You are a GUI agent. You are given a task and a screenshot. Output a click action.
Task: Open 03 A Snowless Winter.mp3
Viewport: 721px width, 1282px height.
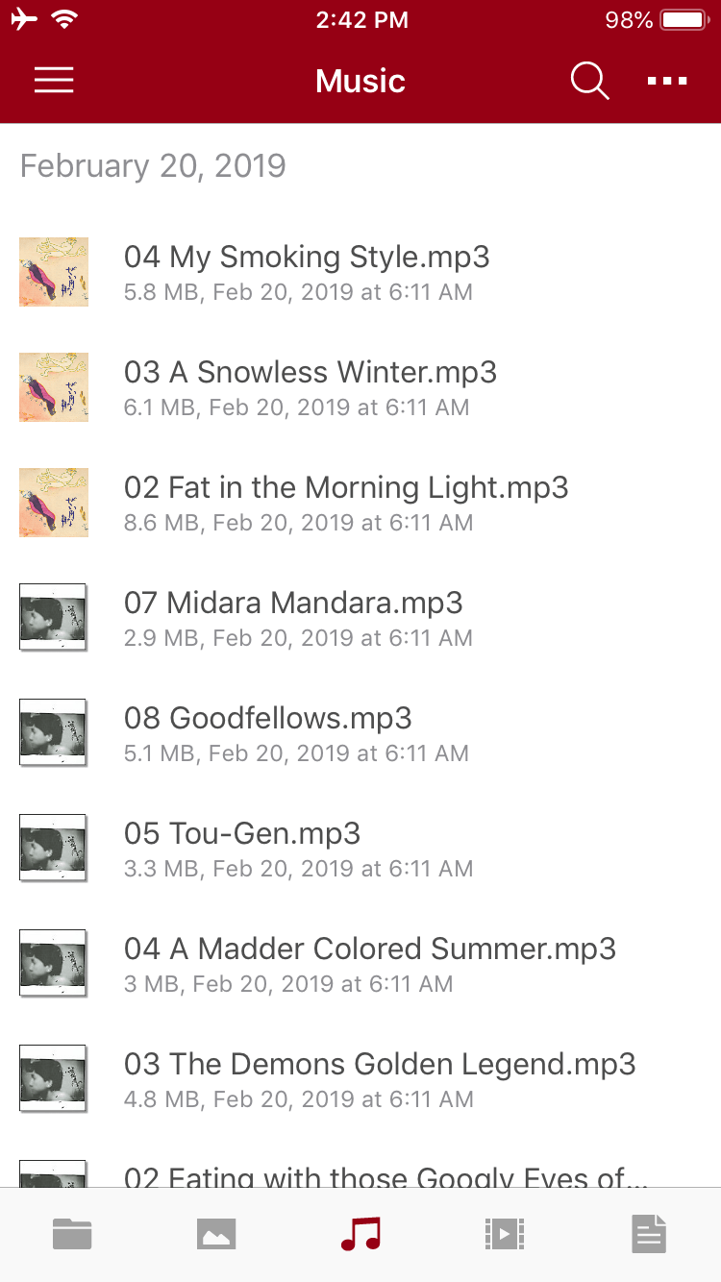[x=360, y=387]
